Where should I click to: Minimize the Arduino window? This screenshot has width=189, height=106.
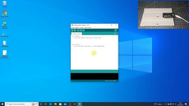(x=107, y=25)
